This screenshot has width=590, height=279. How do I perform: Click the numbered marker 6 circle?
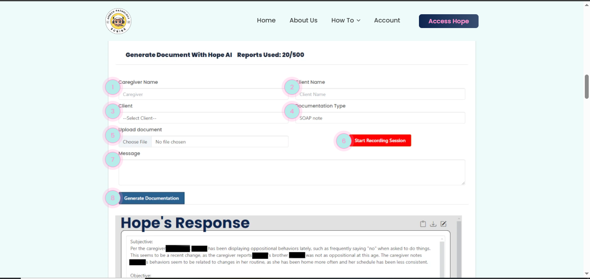coord(344,141)
